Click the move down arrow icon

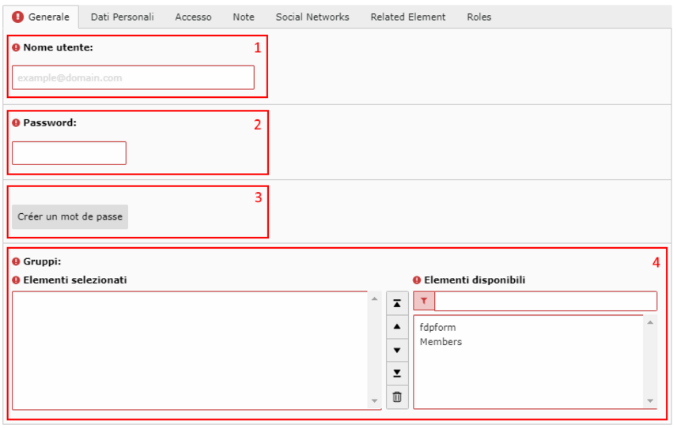397,350
